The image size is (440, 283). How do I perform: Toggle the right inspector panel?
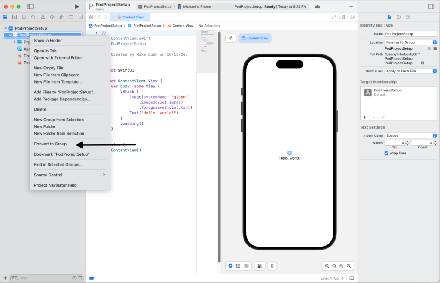click(431, 6)
